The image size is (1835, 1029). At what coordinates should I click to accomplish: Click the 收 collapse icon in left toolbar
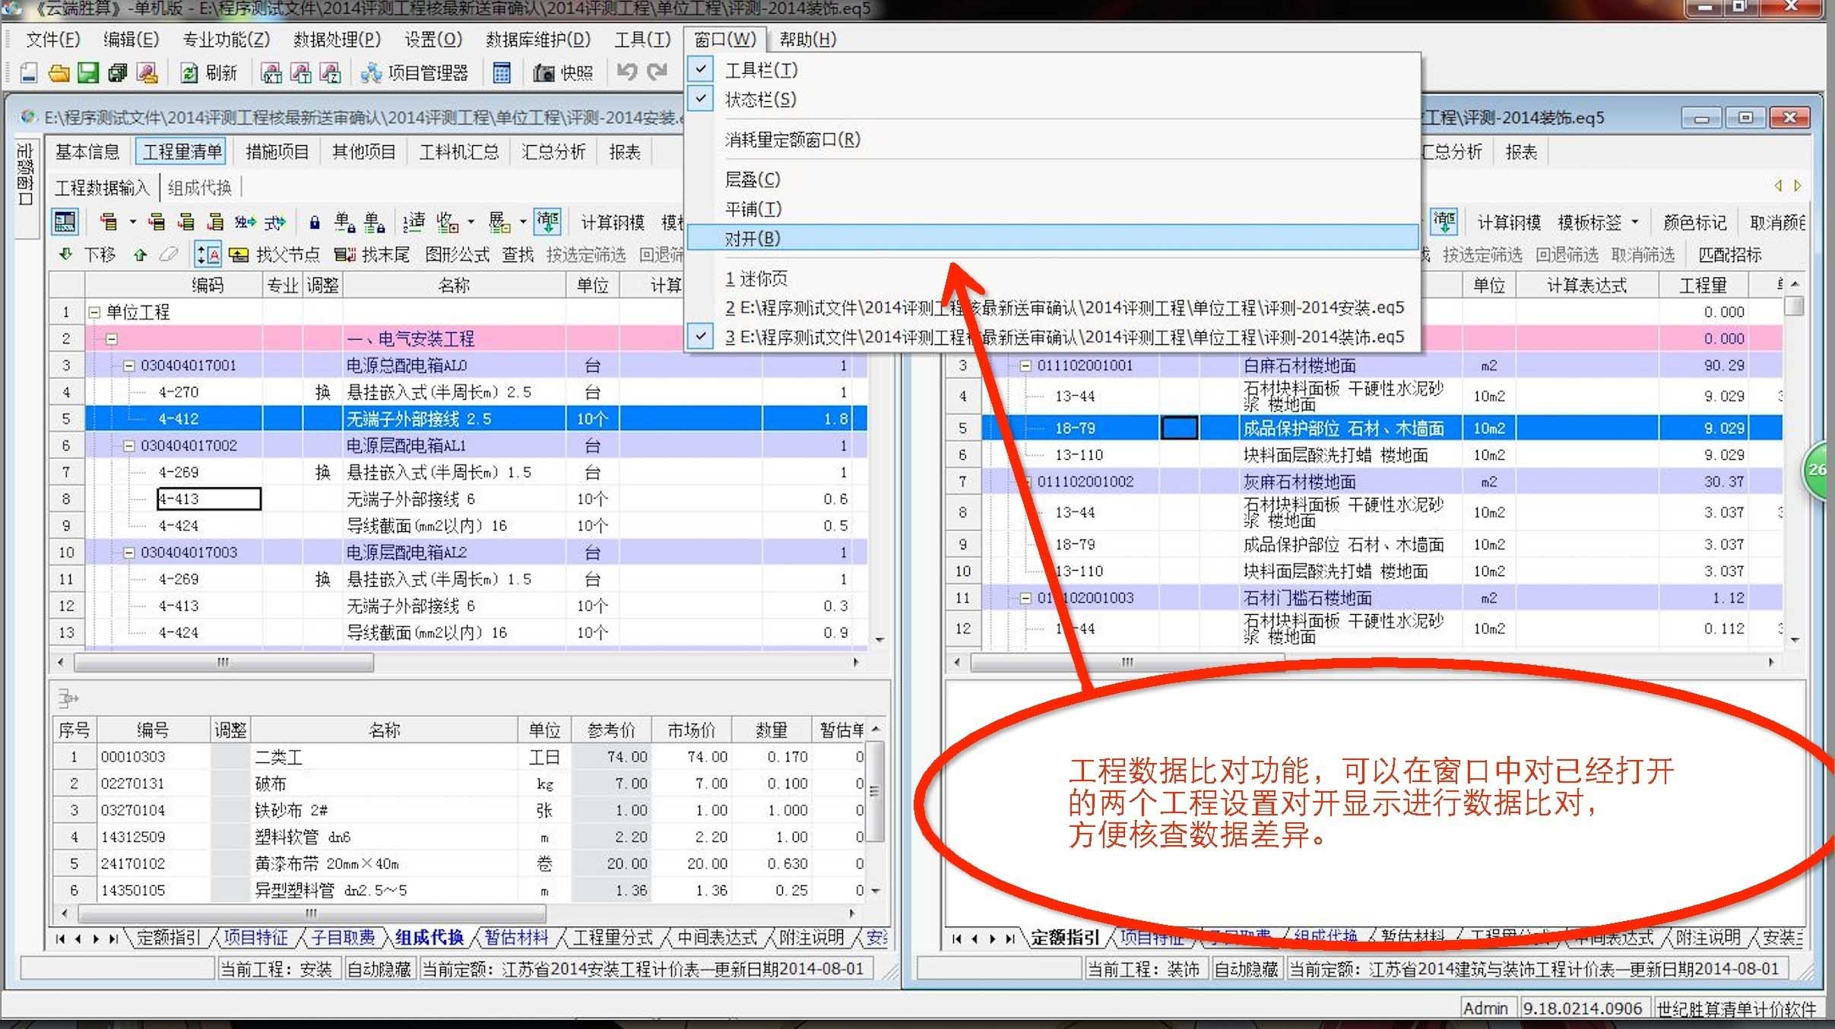click(447, 222)
